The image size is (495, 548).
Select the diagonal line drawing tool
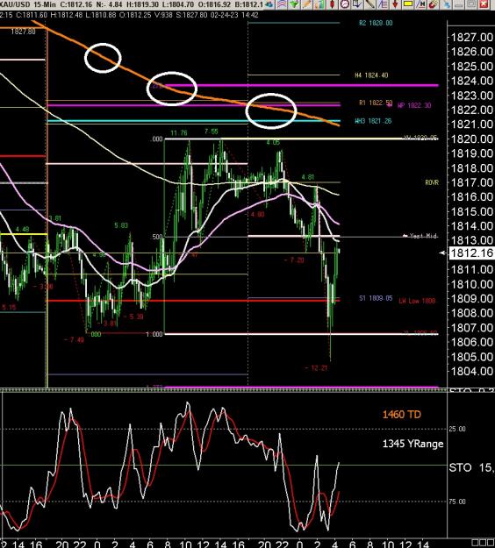tap(370, 4)
